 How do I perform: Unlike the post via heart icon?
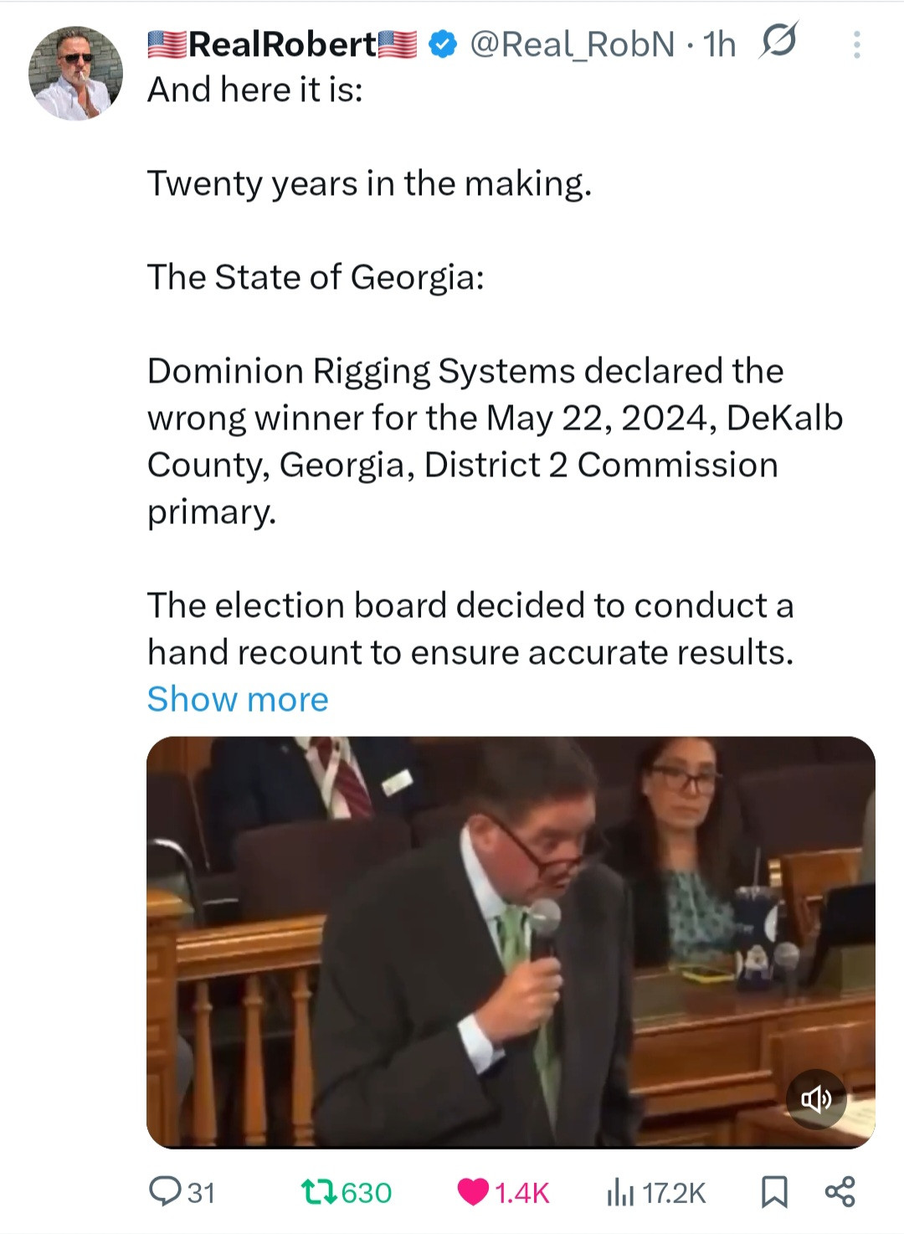[474, 1191]
